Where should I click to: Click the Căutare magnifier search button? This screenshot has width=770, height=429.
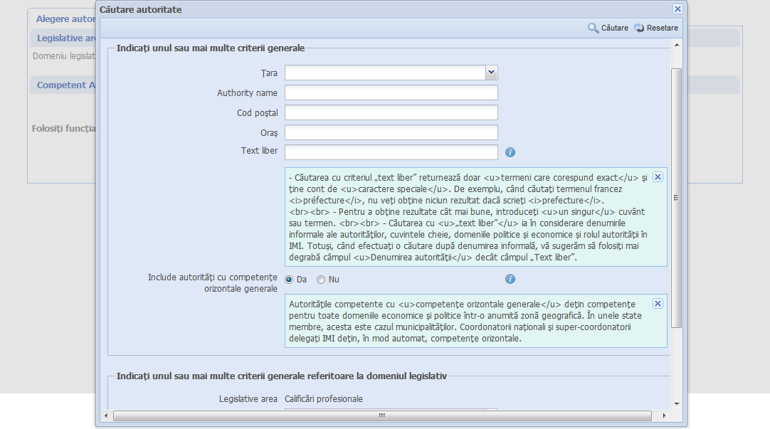pyautogui.click(x=608, y=28)
